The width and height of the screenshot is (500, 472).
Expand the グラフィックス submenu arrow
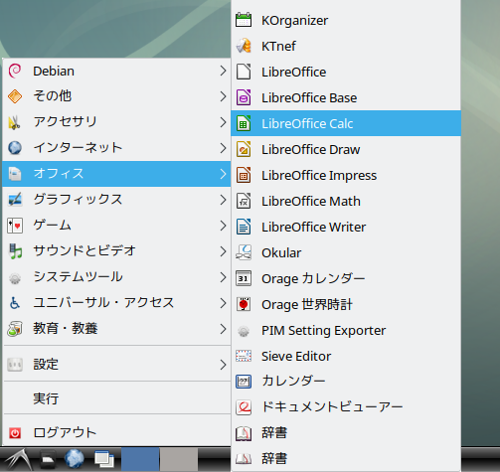[223, 200]
